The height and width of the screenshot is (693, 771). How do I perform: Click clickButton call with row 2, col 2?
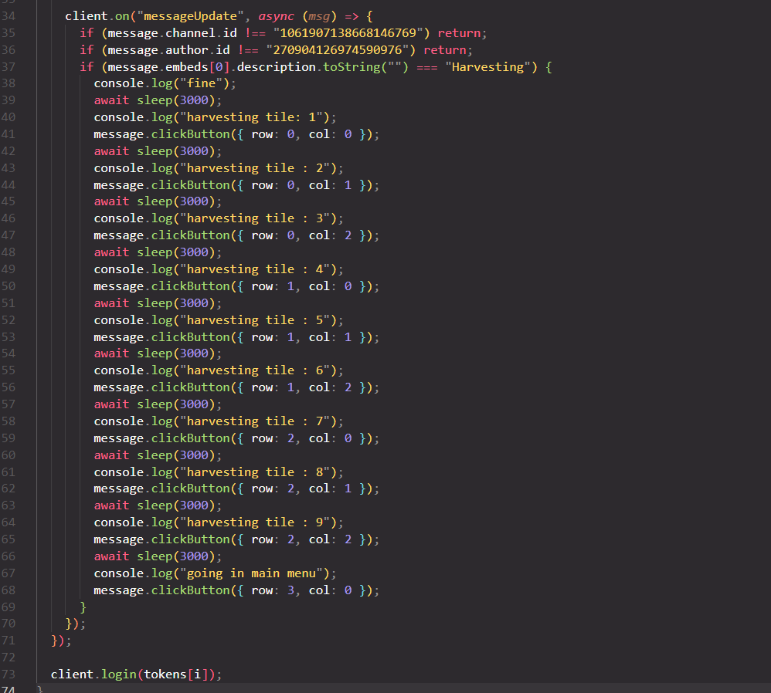pos(236,539)
